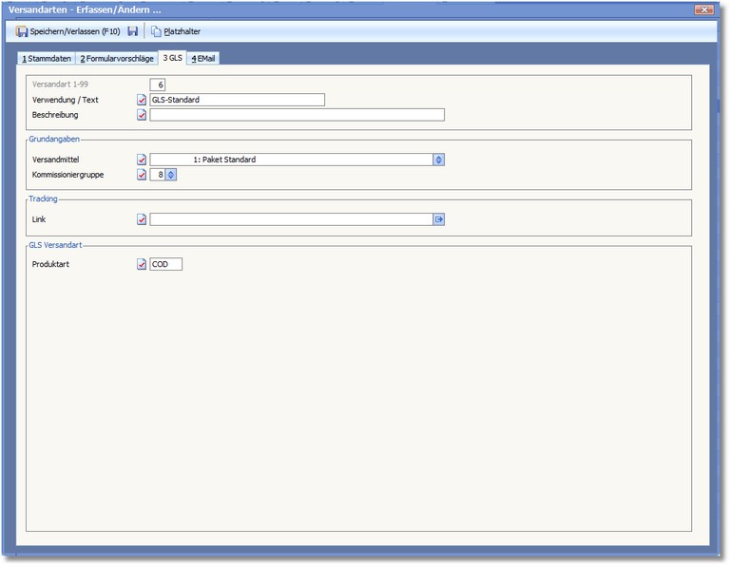Open the Platzhalter placeholder tool
The height and width of the screenshot is (566, 730).
click(x=175, y=31)
